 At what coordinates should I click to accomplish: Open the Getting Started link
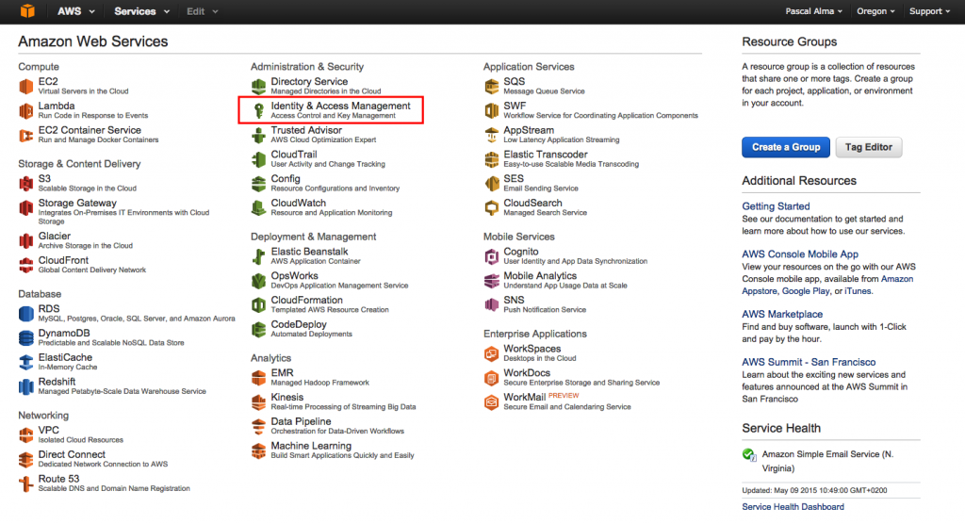coord(776,206)
